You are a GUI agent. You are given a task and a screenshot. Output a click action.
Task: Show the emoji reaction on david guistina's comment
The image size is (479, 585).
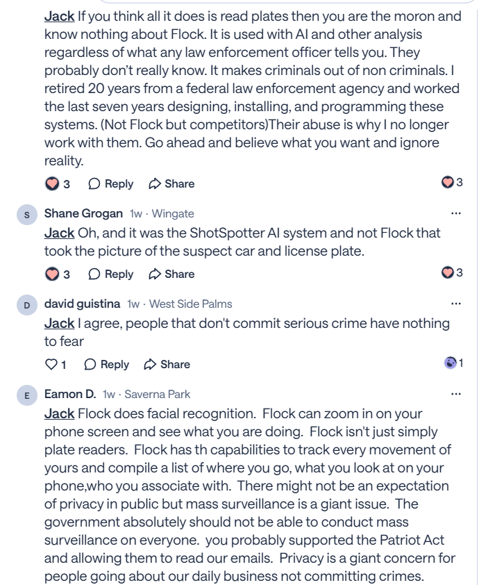(453, 363)
